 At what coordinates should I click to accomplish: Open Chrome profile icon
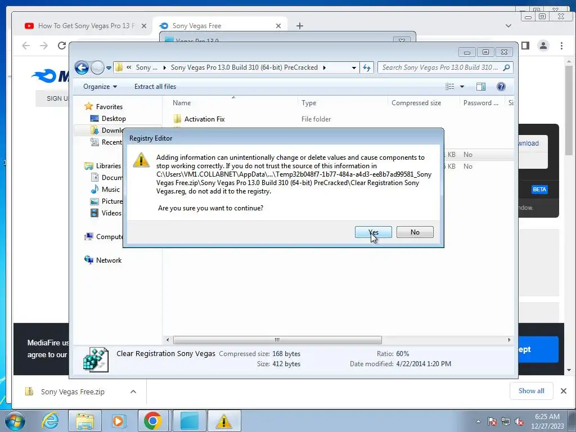tap(543, 46)
